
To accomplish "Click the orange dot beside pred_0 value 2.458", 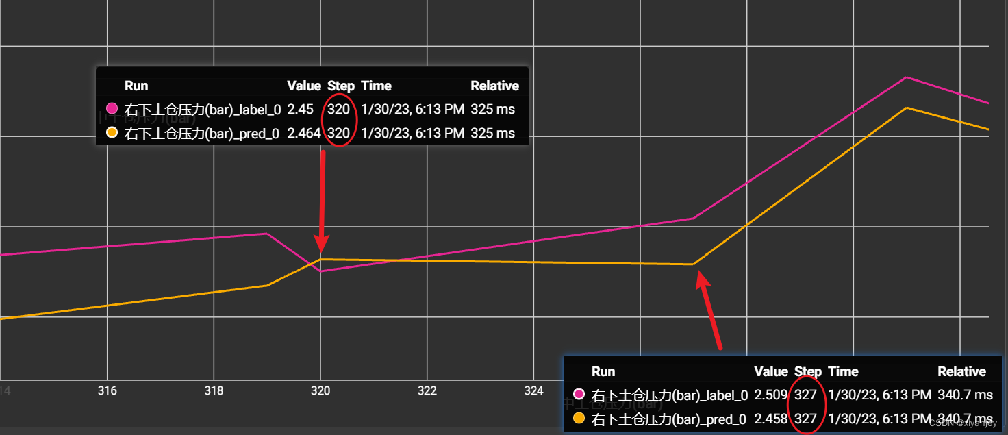I will coord(579,418).
